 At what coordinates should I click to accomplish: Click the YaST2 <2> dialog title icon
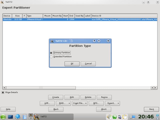pos(52,41)
